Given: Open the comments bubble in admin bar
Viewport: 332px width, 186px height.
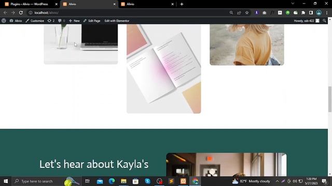Looking at the screenshot, I should pyautogui.click(x=61, y=21).
